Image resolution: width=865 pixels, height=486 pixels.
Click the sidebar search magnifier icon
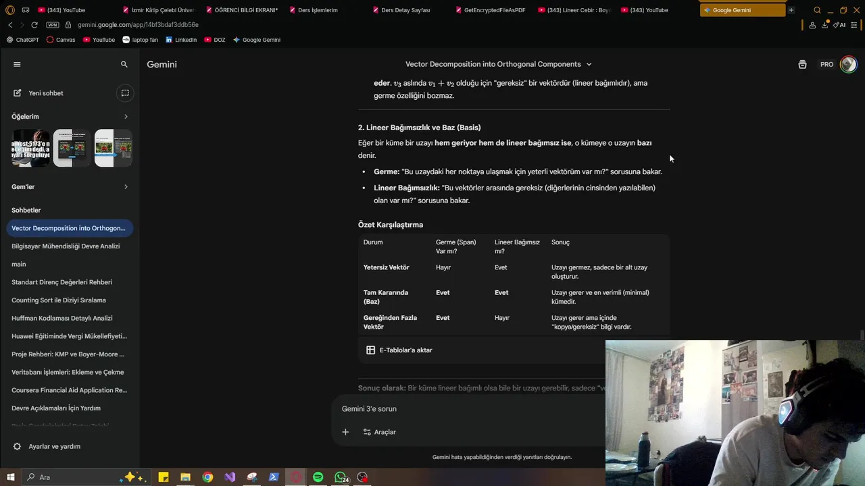click(x=124, y=64)
